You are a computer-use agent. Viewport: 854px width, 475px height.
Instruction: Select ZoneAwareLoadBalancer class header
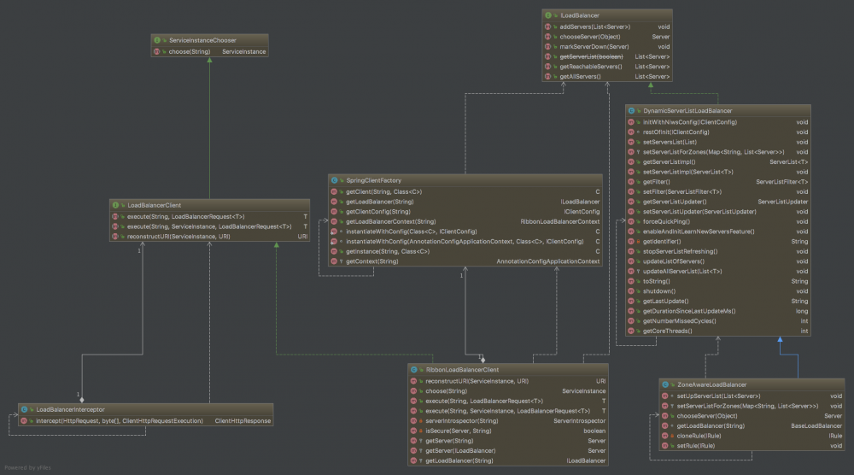click(x=752, y=384)
